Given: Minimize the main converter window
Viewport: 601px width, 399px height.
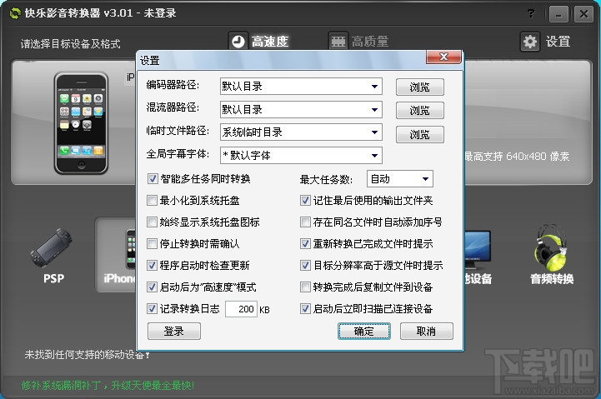Looking at the screenshot, I should tap(558, 14).
